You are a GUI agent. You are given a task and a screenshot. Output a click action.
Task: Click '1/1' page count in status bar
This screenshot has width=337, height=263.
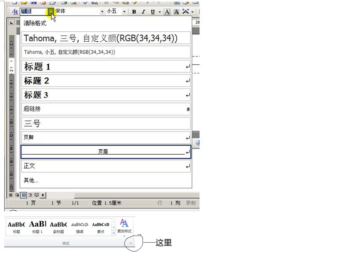(x=75, y=203)
